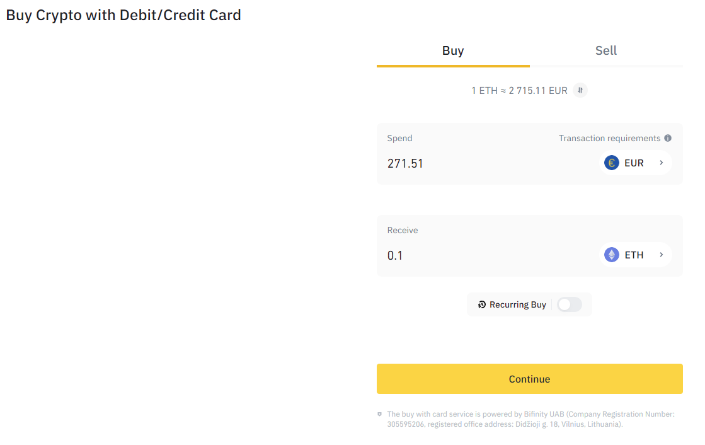This screenshot has width=705, height=445.
Task: Click the Spend amount field showing 271.51
Action: (x=488, y=163)
